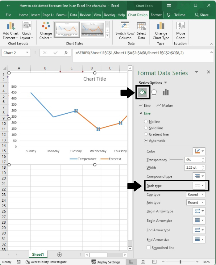Switch to Page Break Preview icon
The height and width of the screenshot is (265, 216).
(x=154, y=262)
